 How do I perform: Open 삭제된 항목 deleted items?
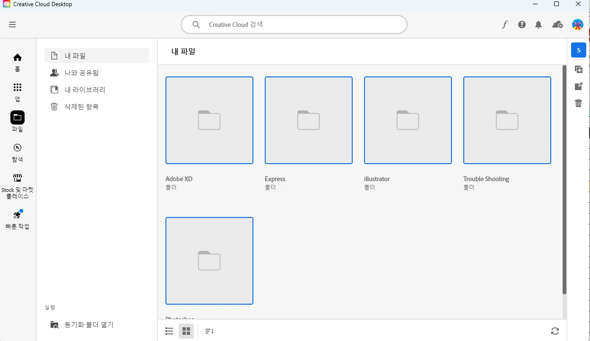click(97, 107)
